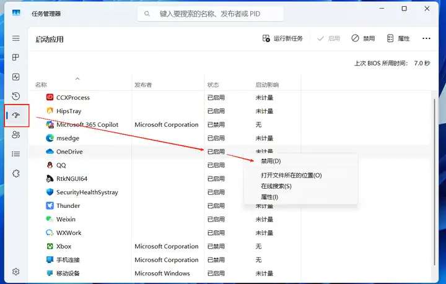Click the Microsoft 365 Copilot icon
The width and height of the screenshot is (446, 284).
coord(50,124)
